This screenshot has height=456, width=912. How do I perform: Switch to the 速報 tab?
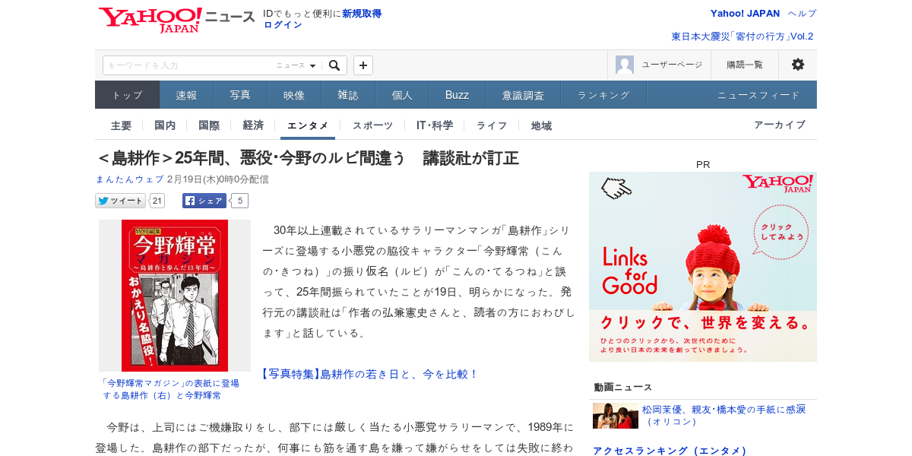(x=186, y=95)
